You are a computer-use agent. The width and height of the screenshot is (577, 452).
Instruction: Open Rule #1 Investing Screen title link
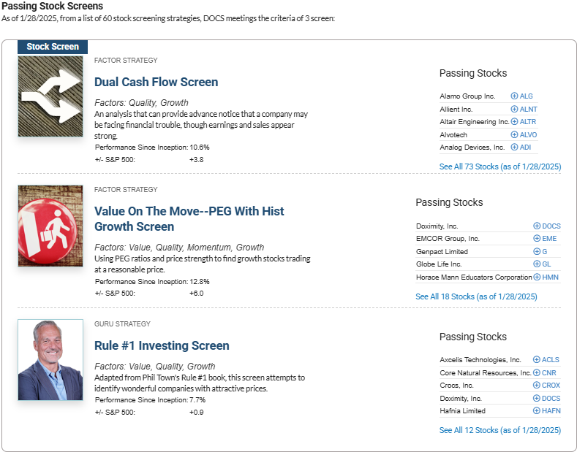(162, 346)
